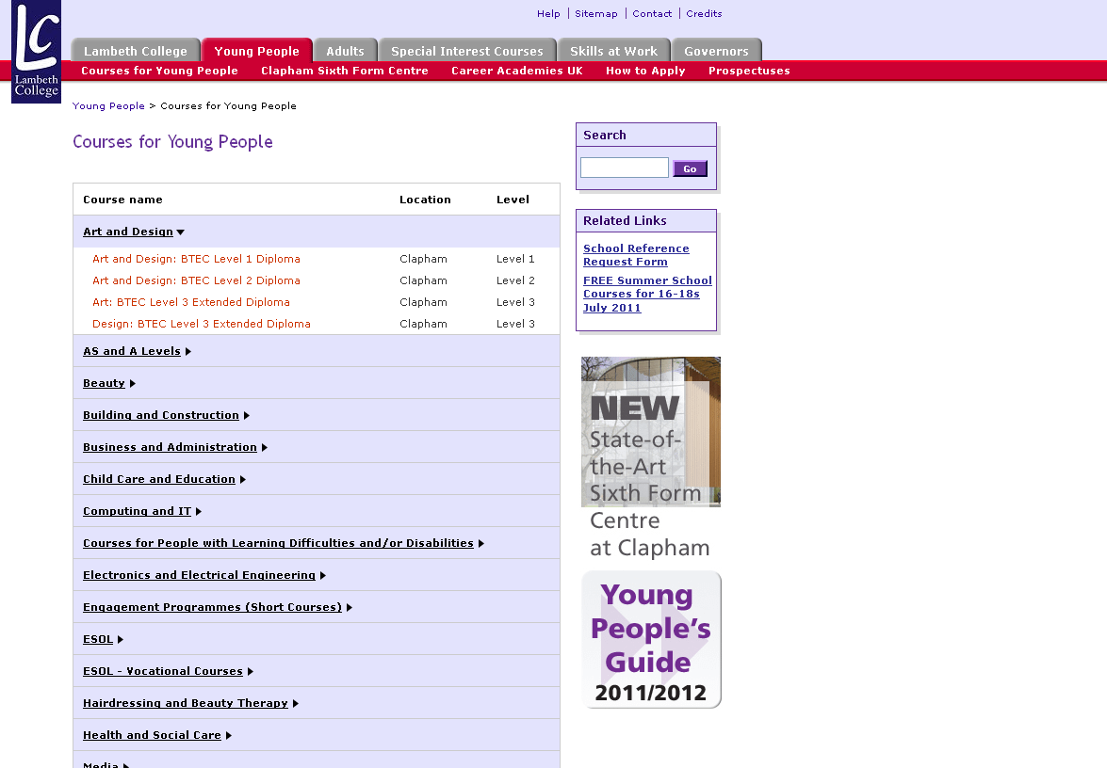This screenshot has width=1107, height=768.
Task: Select the Governors tab
Action: [x=716, y=51]
